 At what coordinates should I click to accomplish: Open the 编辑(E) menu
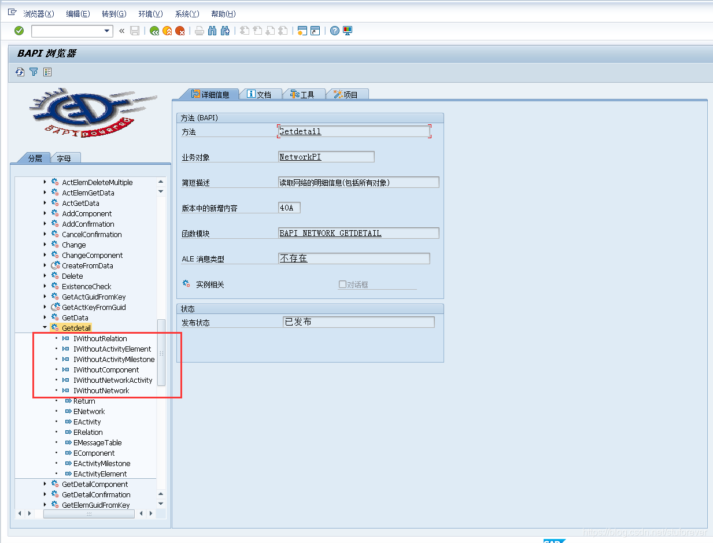click(78, 13)
